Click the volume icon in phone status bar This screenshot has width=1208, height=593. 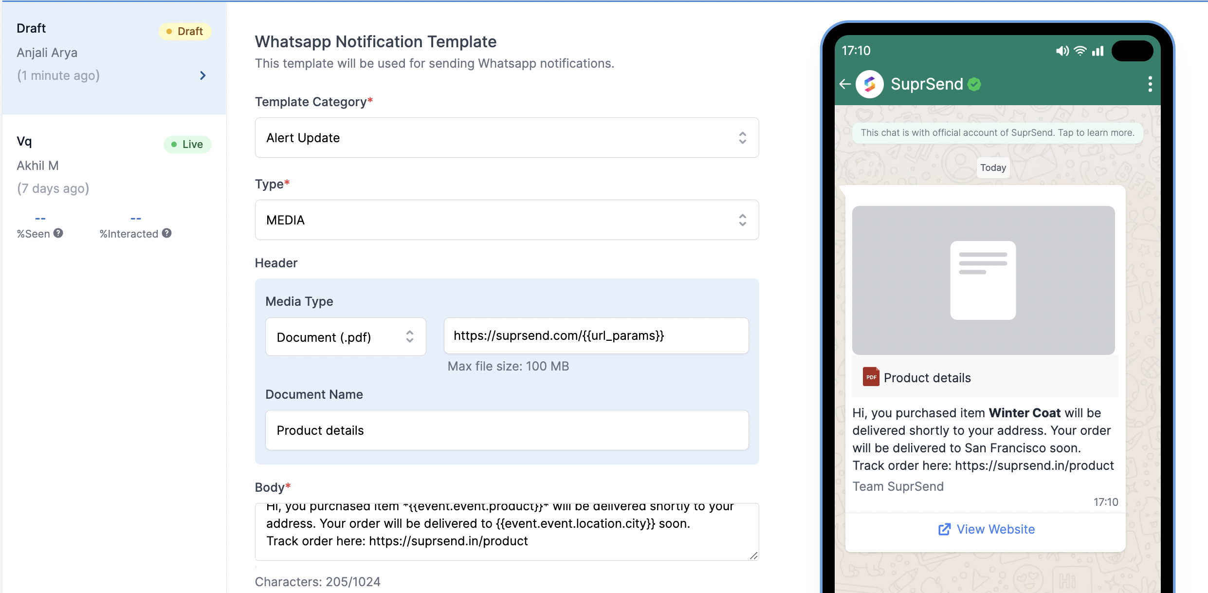pos(1062,51)
